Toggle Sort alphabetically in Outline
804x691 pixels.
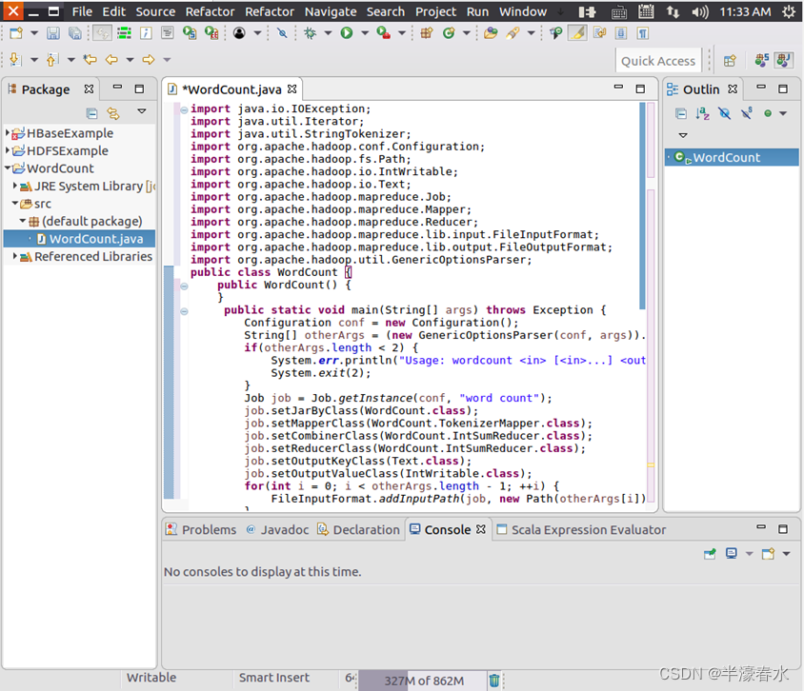(x=702, y=113)
